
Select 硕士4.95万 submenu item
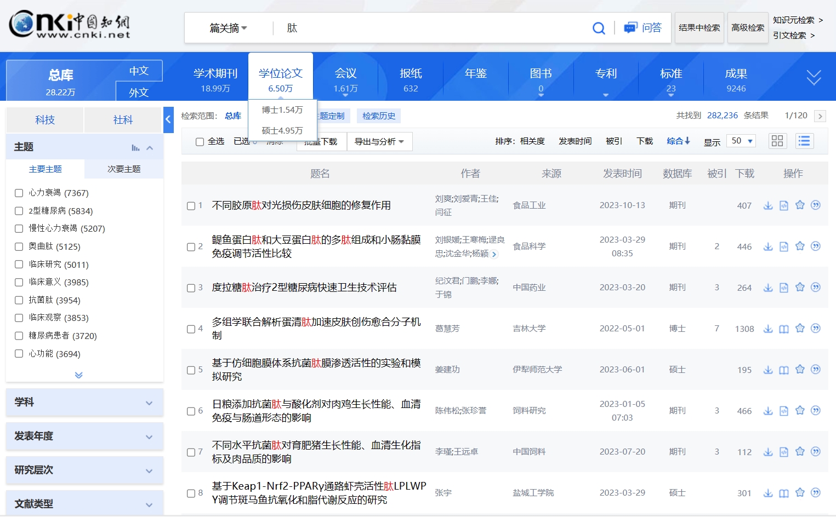[282, 131]
